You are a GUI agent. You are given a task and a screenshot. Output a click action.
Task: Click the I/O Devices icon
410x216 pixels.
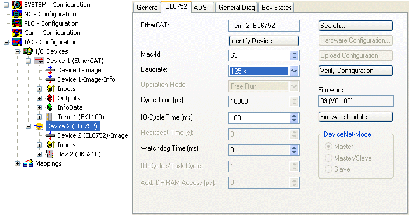[28, 51]
